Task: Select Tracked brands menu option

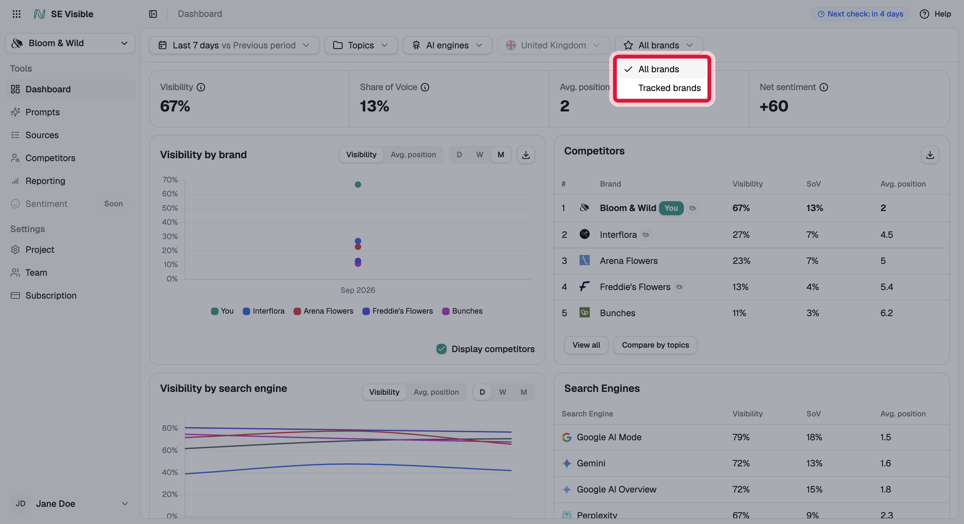Action: [x=661, y=88]
